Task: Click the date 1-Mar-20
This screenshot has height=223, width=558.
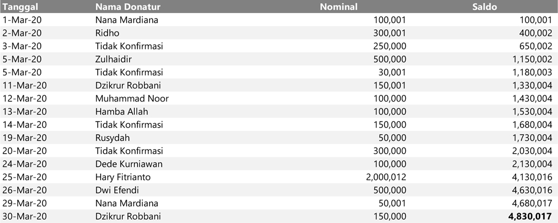Action: coord(23,20)
